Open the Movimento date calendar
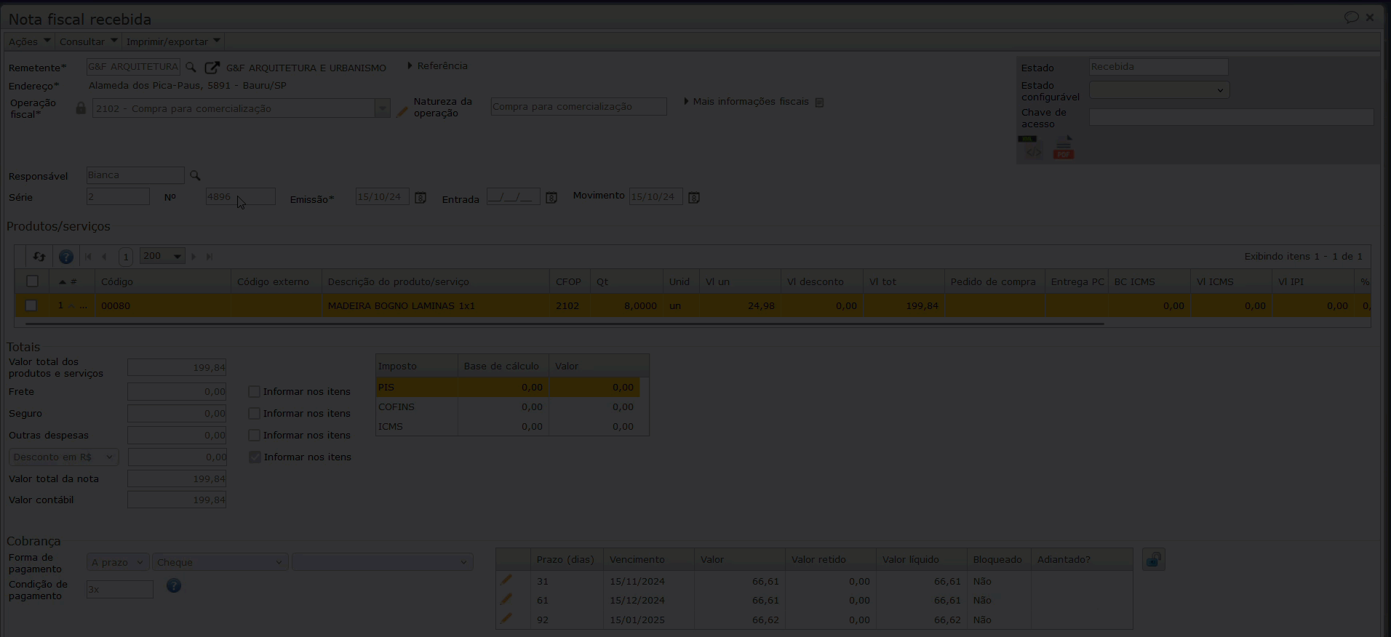The width and height of the screenshot is (1391, 637). (694, 197)
